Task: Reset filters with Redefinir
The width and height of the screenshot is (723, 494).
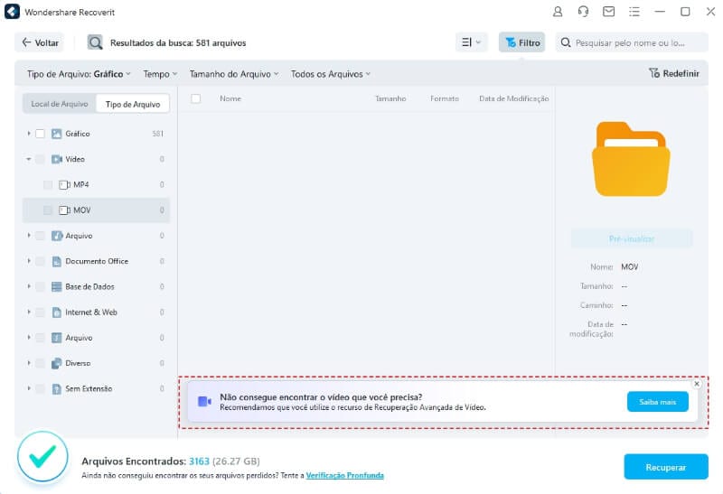Action: [x=674, y=74]
